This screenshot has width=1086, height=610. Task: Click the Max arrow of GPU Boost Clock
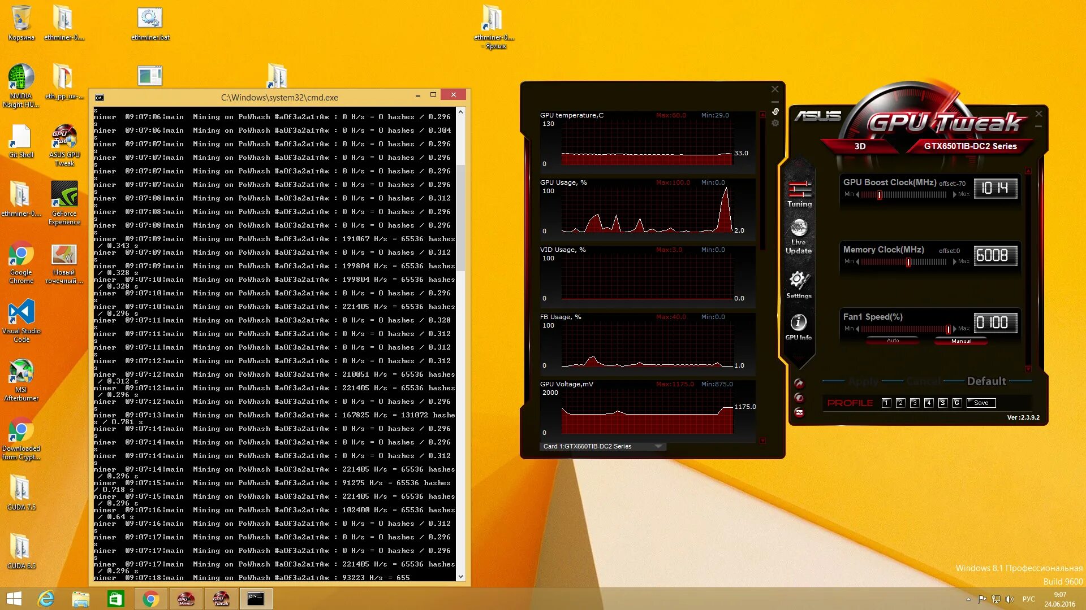coord(955,194)
